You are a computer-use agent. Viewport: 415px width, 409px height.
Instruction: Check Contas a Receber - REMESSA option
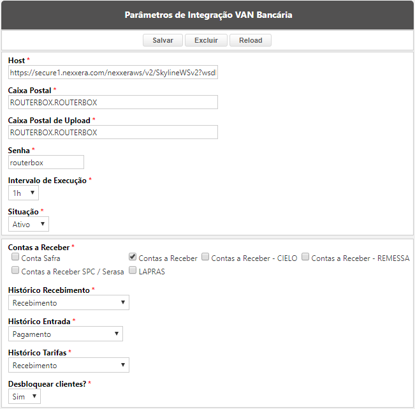click(305, 257)
